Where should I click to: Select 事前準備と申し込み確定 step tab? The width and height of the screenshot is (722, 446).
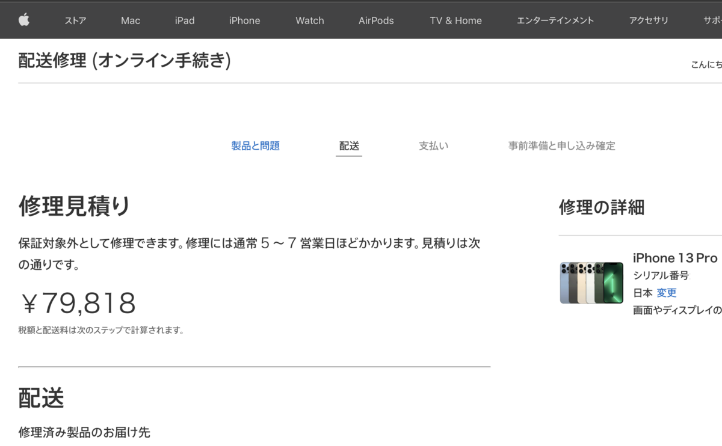(x=562, y=145)
